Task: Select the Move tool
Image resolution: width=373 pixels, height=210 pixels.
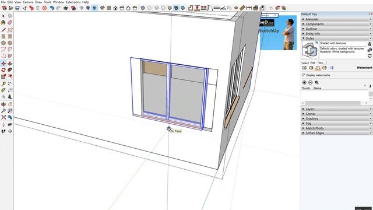Action: click(x=3, y=64)
